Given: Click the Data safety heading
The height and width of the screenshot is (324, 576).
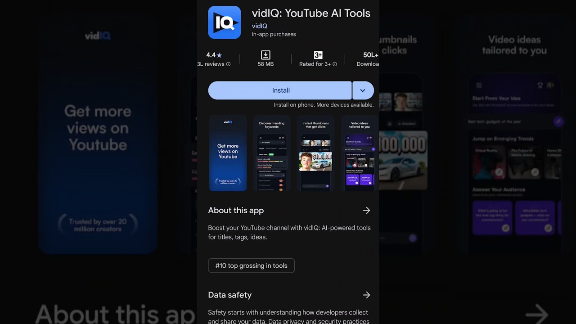Looking at the screenshot, I should coord(229,295).
